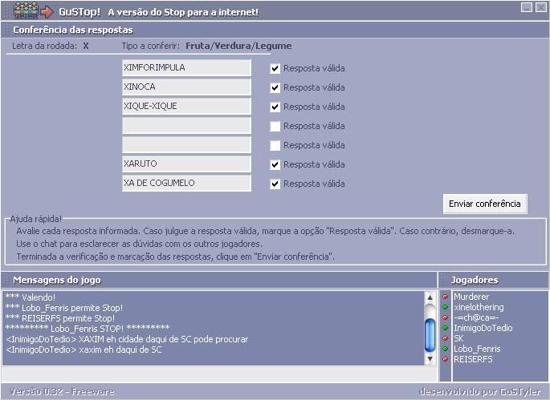
Task: Select player xinelothering in list
Action: click(x=479, y=307)
